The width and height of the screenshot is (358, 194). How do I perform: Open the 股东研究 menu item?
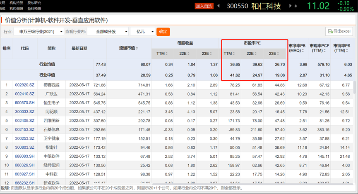point(34,2)
